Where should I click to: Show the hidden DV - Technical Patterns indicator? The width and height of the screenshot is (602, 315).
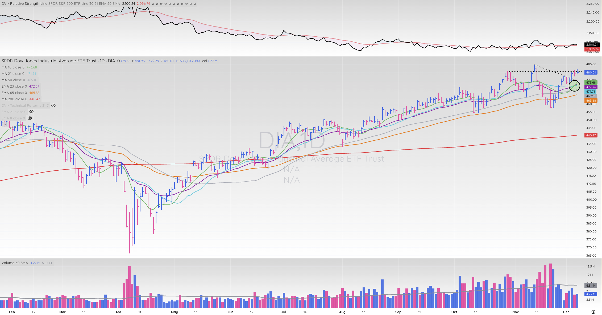pos(53,105)
